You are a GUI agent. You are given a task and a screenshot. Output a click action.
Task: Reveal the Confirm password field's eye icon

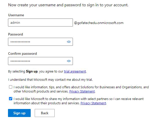coord(69,61)
